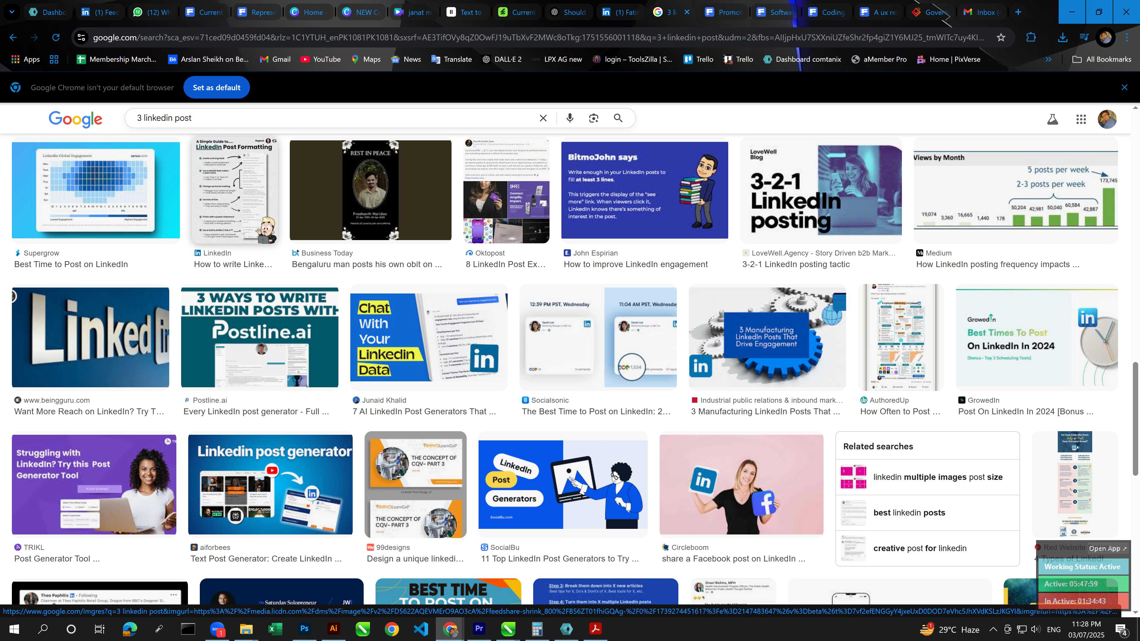1140x641 pixels.
Task: Click Open App button on tracker widget
Action: point(1107,548)
